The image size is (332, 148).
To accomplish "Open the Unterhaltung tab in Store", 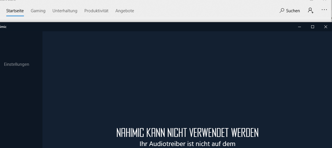I will click(x=65, y=11).
